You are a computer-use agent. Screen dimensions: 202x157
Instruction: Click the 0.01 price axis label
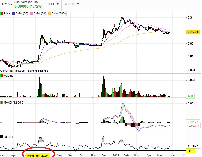[x=191, y=56]
